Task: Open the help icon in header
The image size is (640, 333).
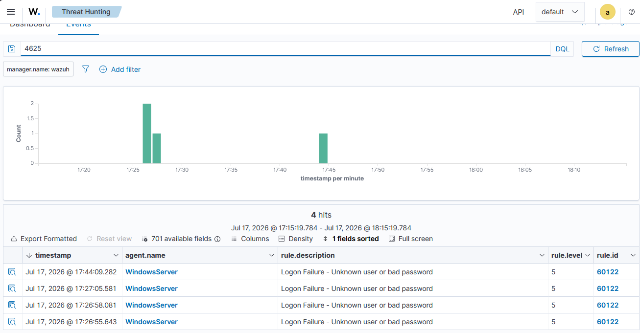Action: [631, 12]
